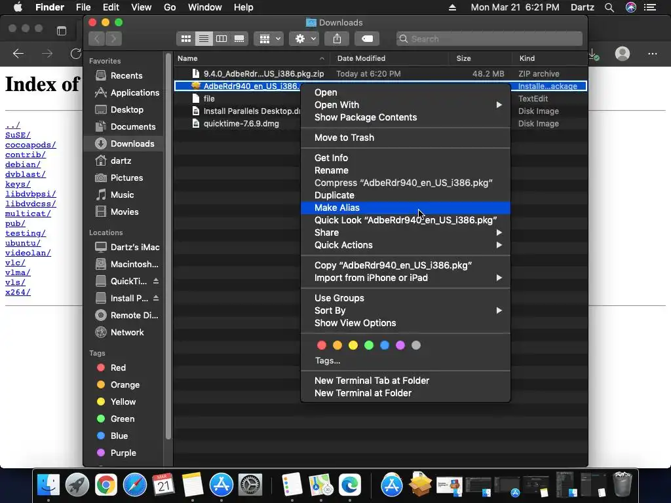
Task: Select Downloads in the sidebar
Action: click(123, 143)
